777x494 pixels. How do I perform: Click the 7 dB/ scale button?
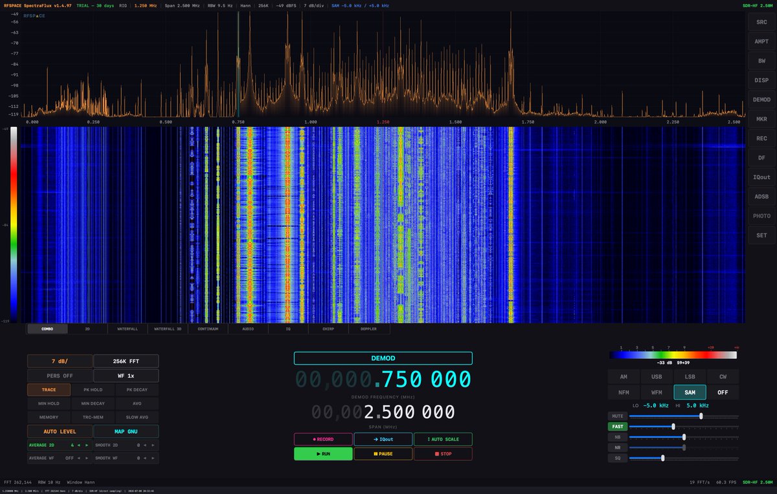click(x=60, y=361)
